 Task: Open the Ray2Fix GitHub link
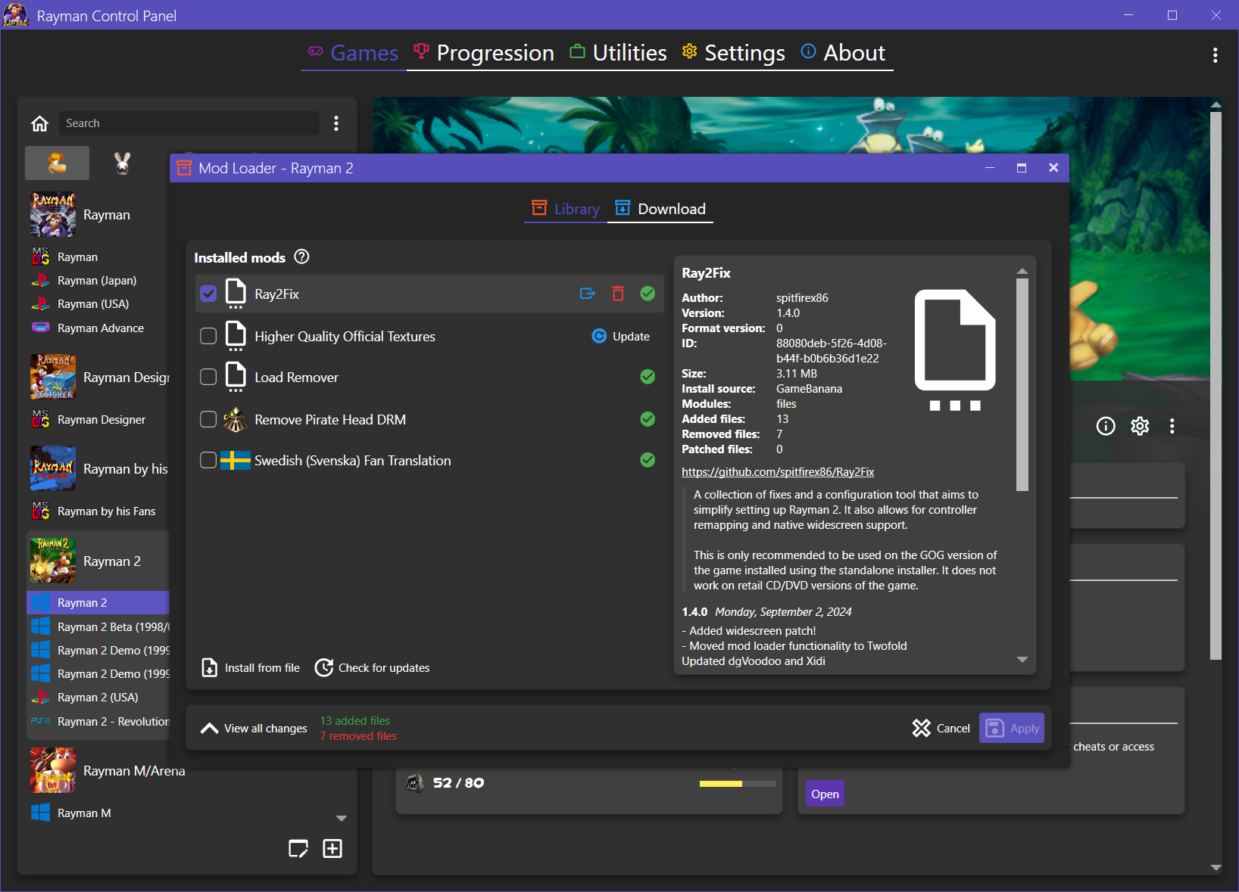click(x=778, y=472)
